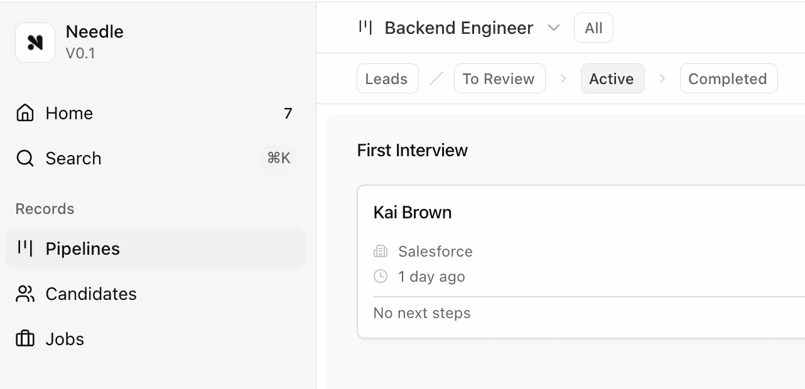Viewport: 805px width, 389px height.
Task: Select the Active stage tab
Action: pyautogui.click(x=612, y=79)
